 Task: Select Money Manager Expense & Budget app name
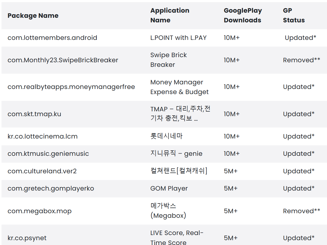179,87
